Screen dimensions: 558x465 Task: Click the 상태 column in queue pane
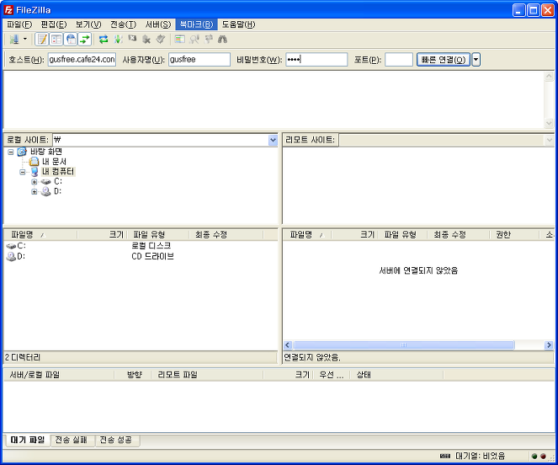[x=396, y=375]
